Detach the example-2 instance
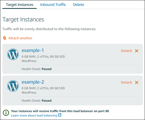This screenshot has width=145, height=120. [126, 82]
